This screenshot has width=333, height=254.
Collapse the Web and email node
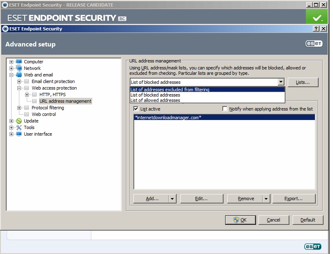pyautogui.click(x=11, y=75)
